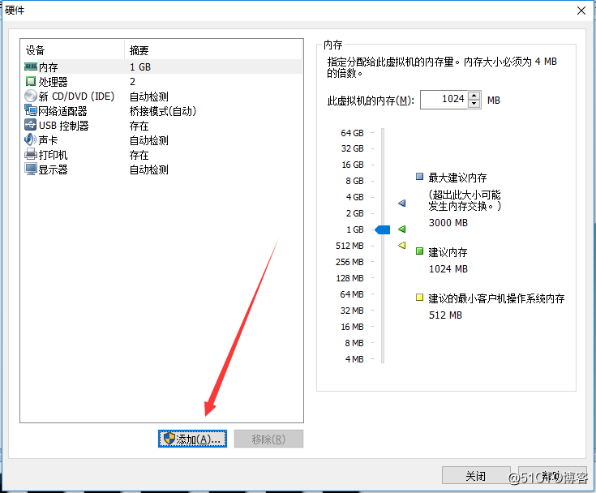Click the blue maximum recommended memory marker
The height and width of the screenshot is (493, 596).
click(x=401, y=203)
